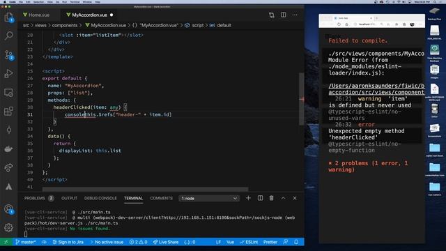The image size is (446, 251).
Task: Click the vertical scrollbar of the code editor
Action: coord(301,99)
